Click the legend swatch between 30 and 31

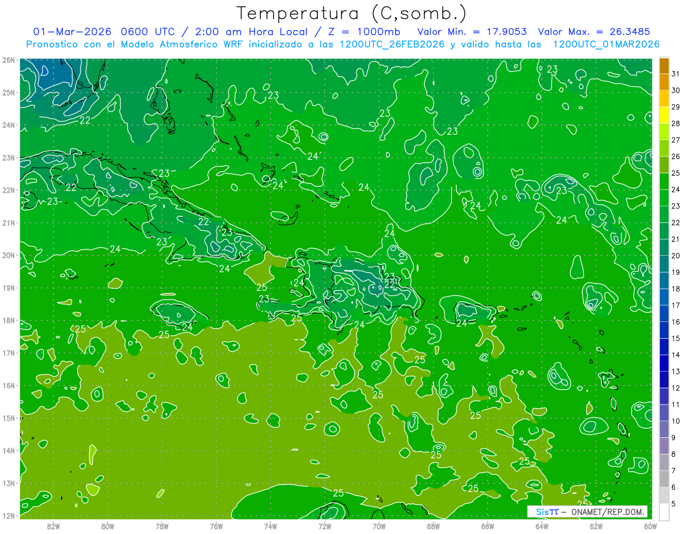coord(664,82)
